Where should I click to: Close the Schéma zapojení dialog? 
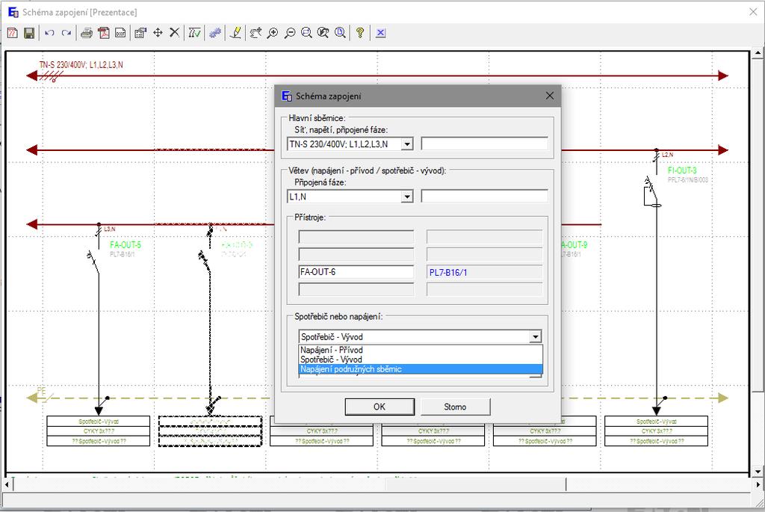(x=549, y=96)
